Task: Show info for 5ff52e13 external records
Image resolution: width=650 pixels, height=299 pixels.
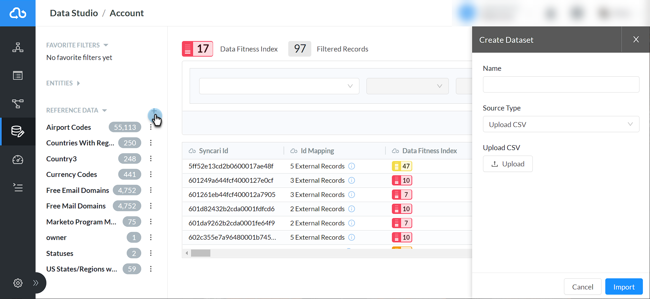Action: pos(352,166)
